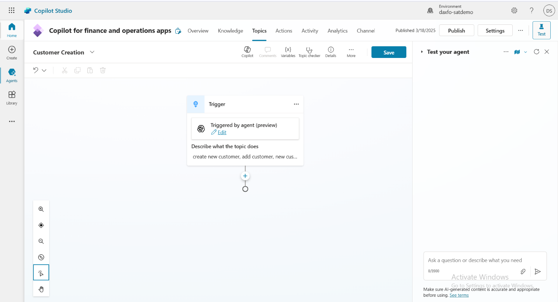Toggle the Test panel button
Image resolution: width=558 pixels, height=302 pixels.
coord(541,30)
